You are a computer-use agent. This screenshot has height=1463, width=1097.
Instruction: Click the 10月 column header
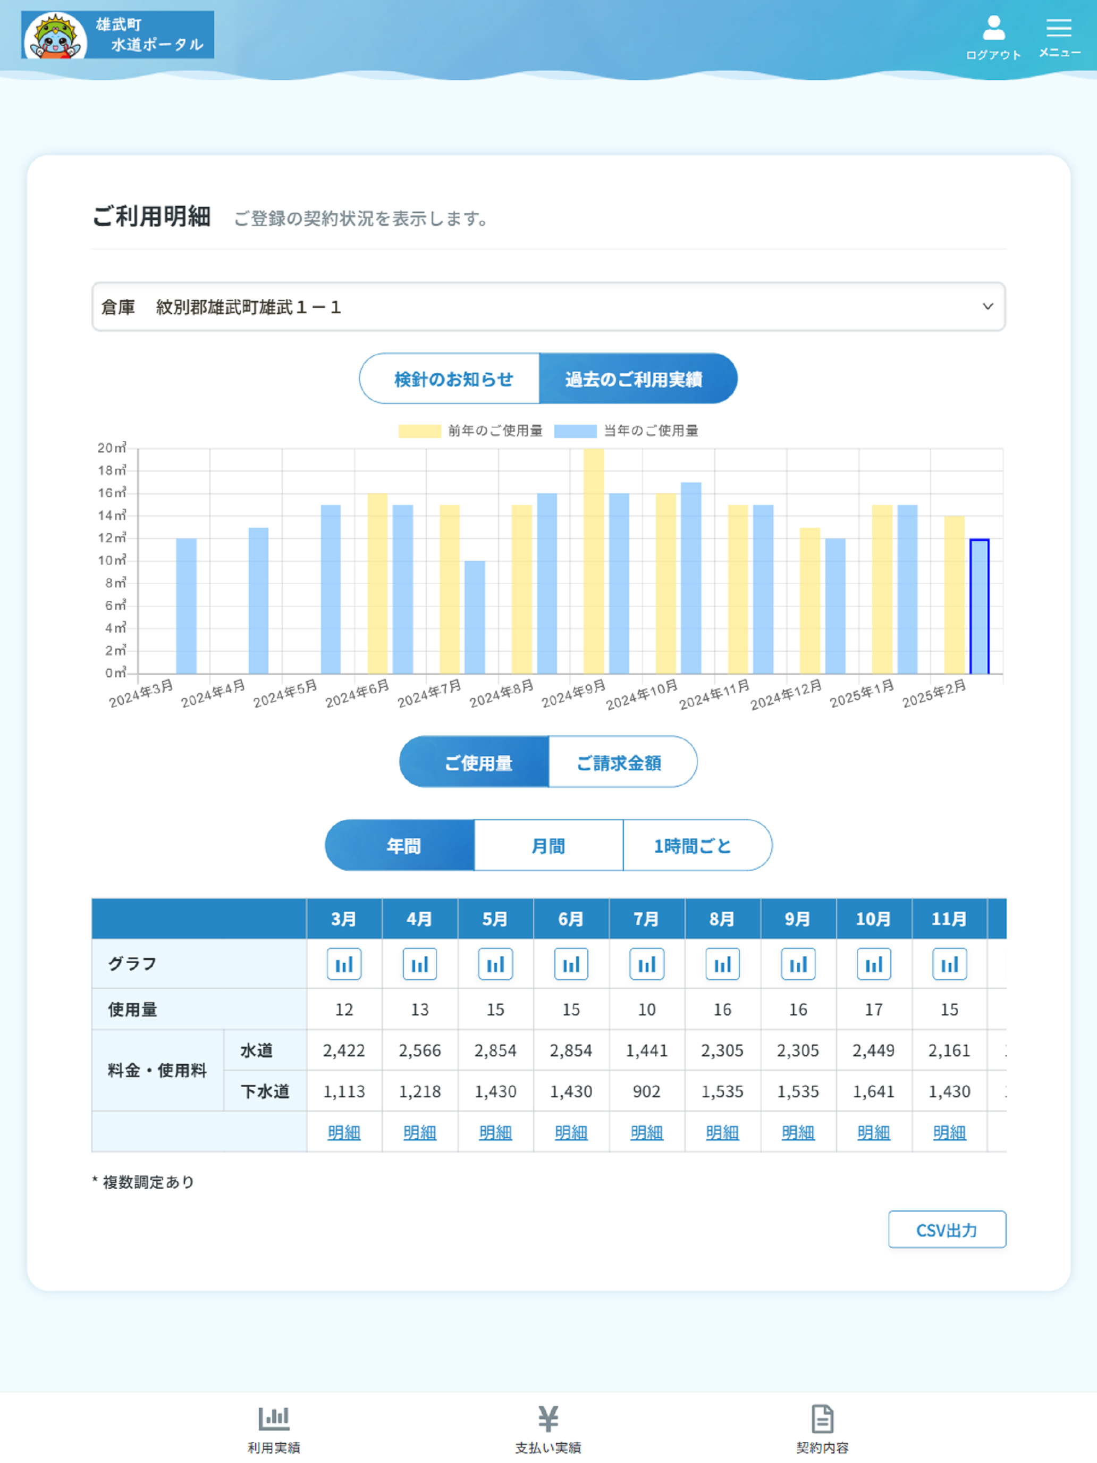click(x=873, y=919)
